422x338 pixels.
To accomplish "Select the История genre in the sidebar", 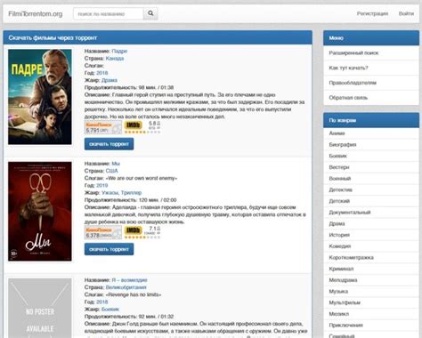I will (371, 235).
